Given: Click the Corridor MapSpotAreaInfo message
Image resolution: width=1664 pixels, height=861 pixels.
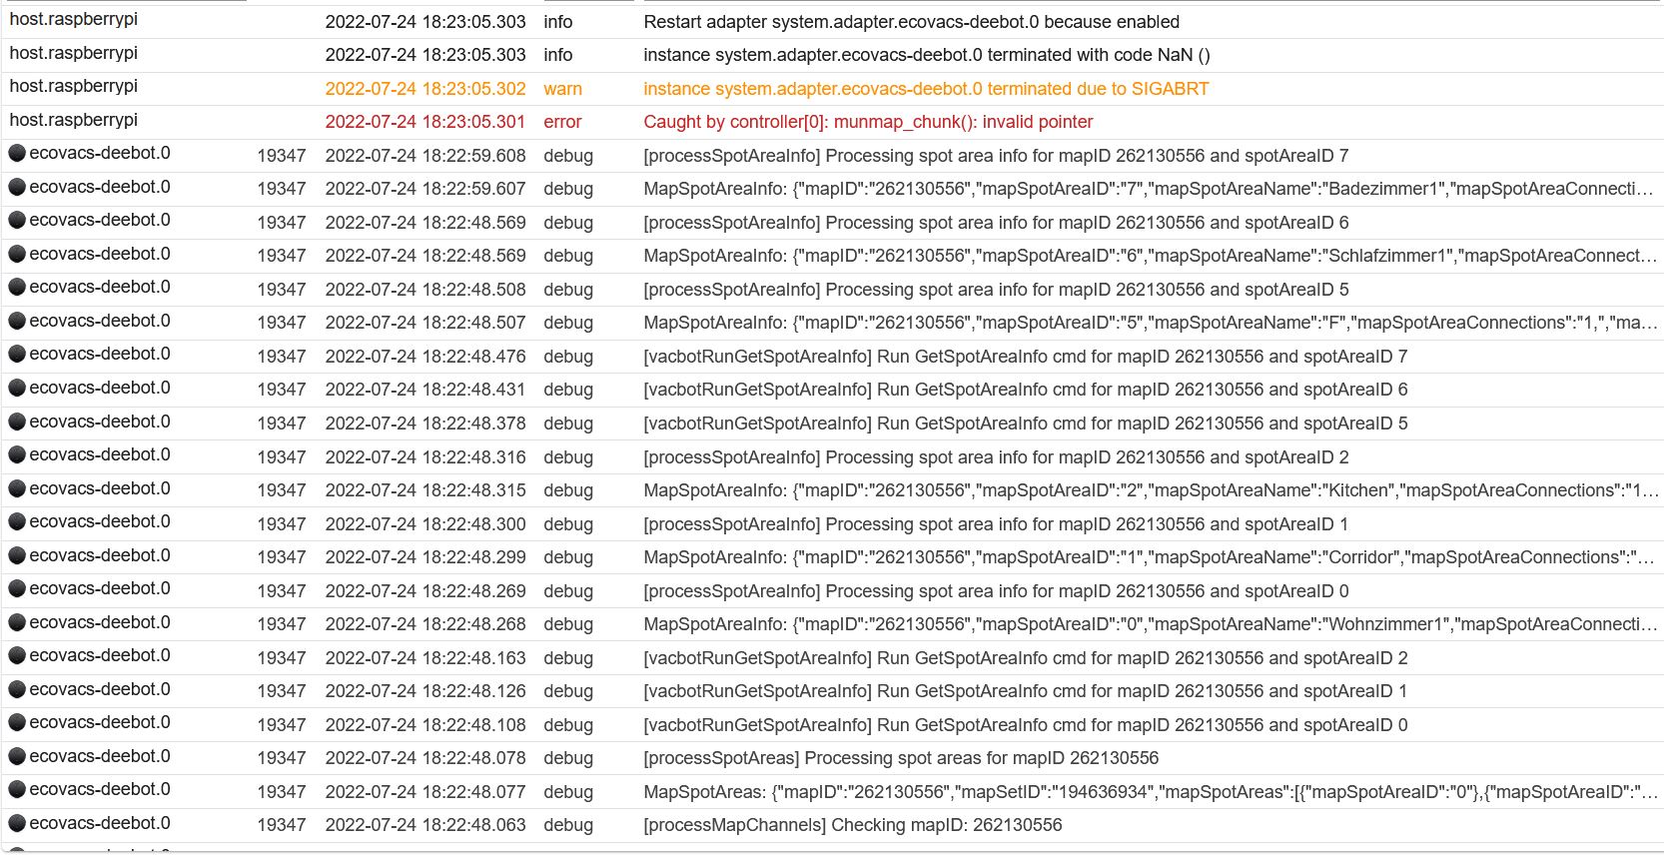Looking at the screenshot, I should point(1149,557).
